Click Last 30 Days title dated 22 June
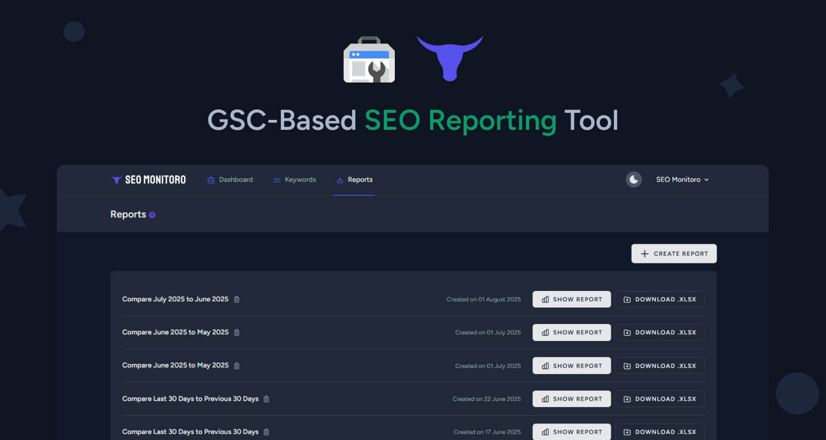Viewport: 826px width, 440px height. coord(190,399)
